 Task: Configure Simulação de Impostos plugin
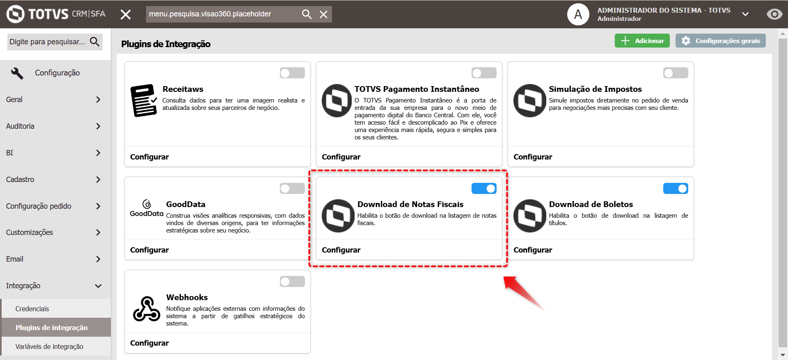533,157
